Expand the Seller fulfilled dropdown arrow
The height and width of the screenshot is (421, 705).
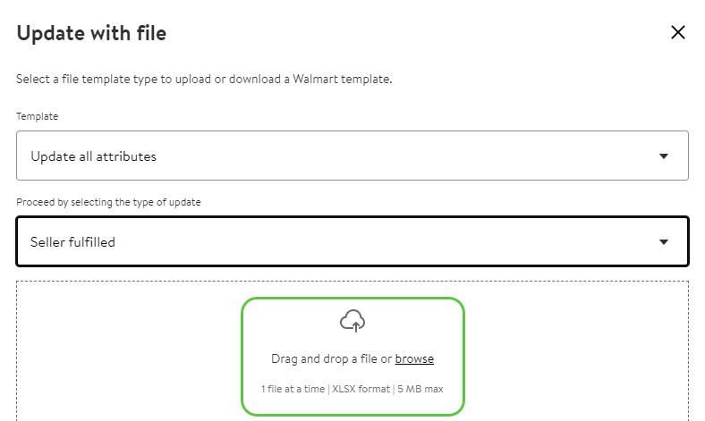click(x=664, y=241)
